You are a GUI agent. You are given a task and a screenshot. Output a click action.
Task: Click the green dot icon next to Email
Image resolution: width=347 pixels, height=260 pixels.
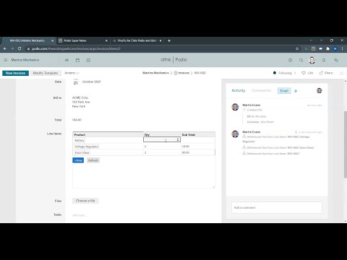click(296, 91)
